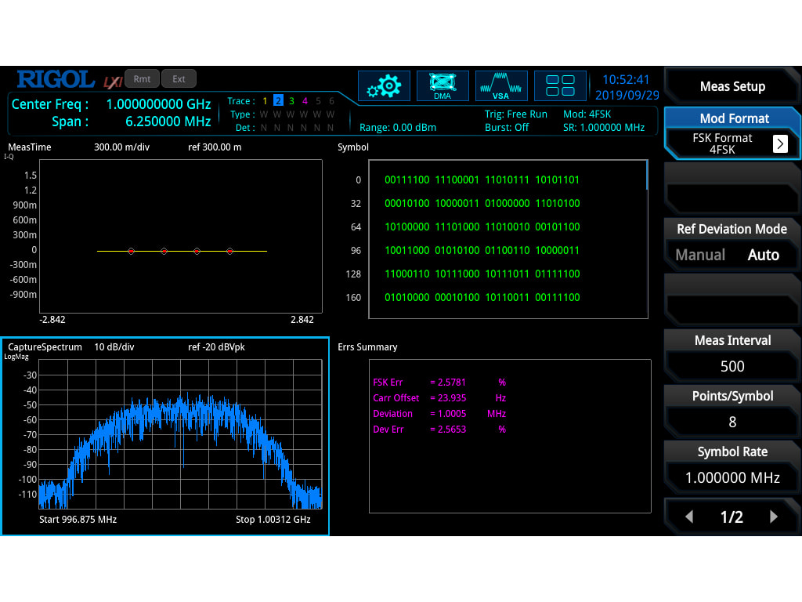Open the system settings gear icon
Viewport: 802px width, 602px height.
384,86
